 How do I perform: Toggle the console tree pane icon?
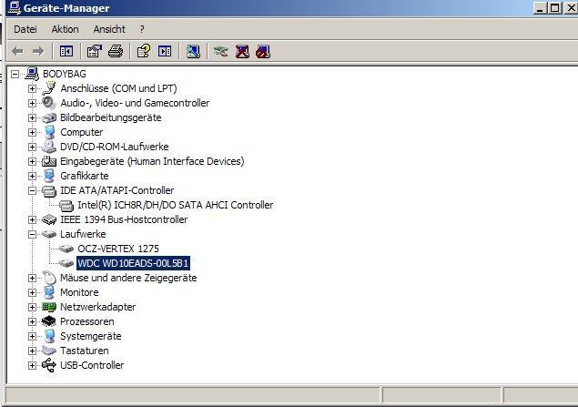point(66,51)
